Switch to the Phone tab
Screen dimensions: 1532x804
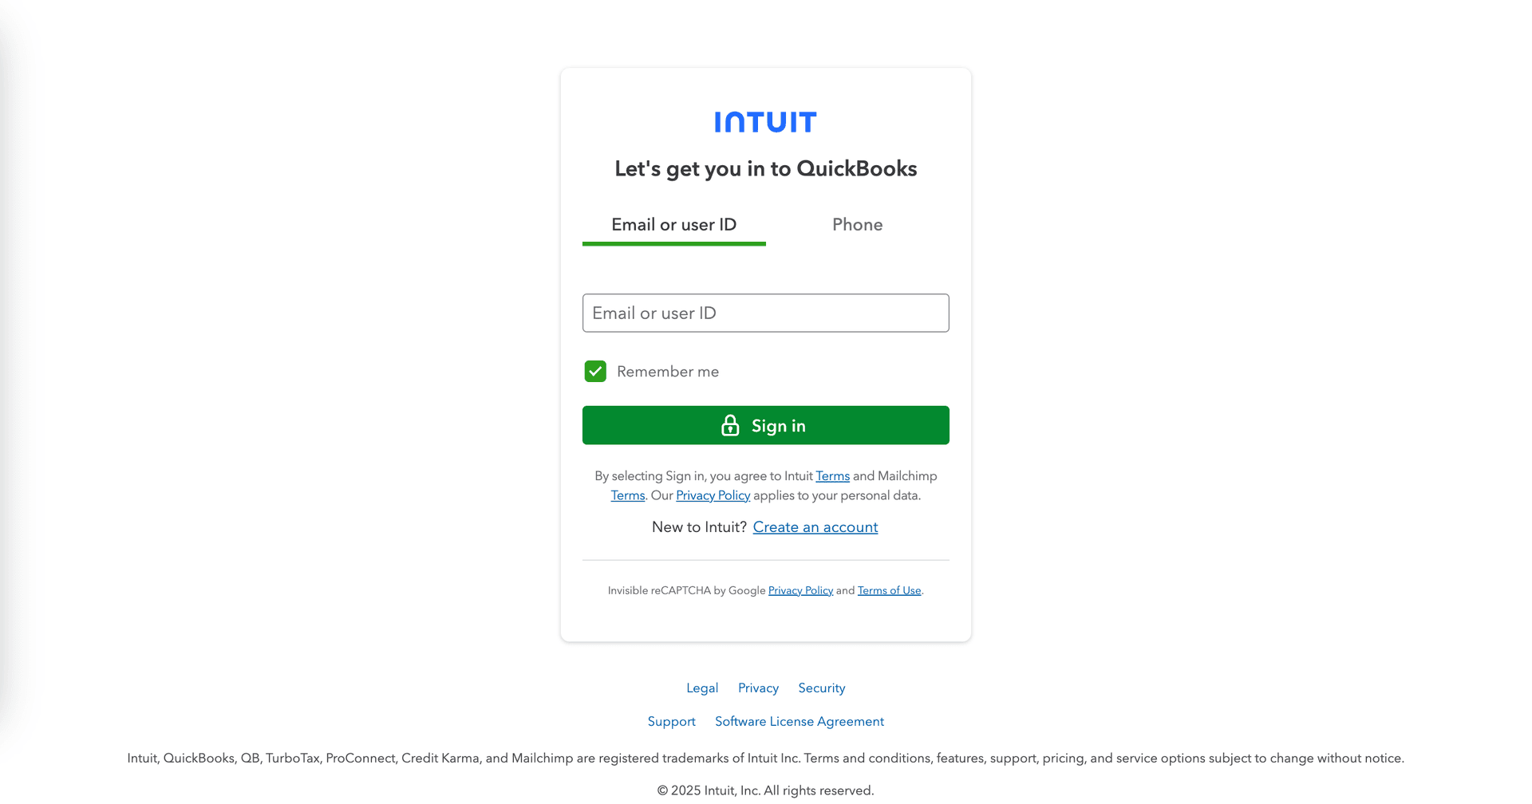[x=857, y=224]
